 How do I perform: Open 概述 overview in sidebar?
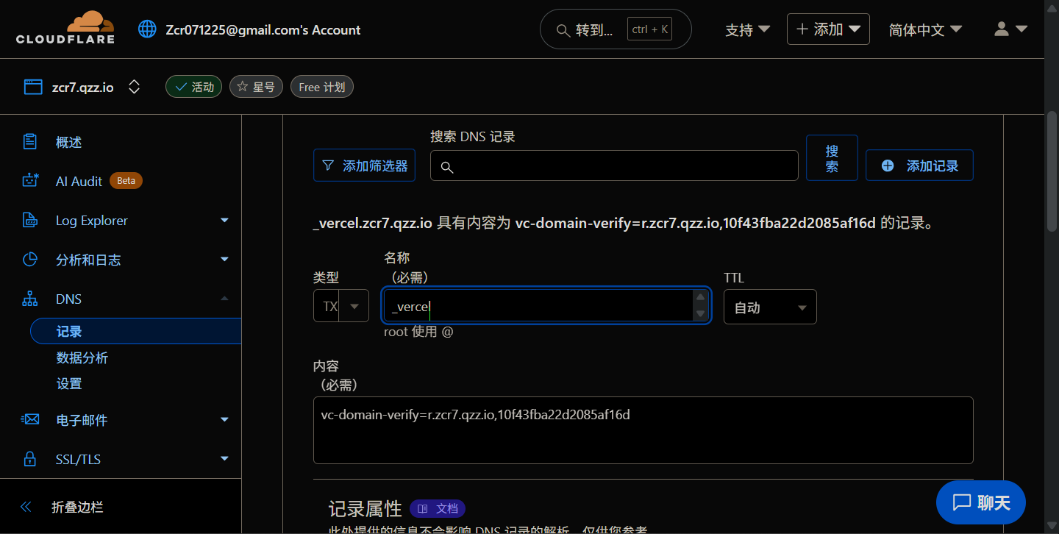point(69,142)
